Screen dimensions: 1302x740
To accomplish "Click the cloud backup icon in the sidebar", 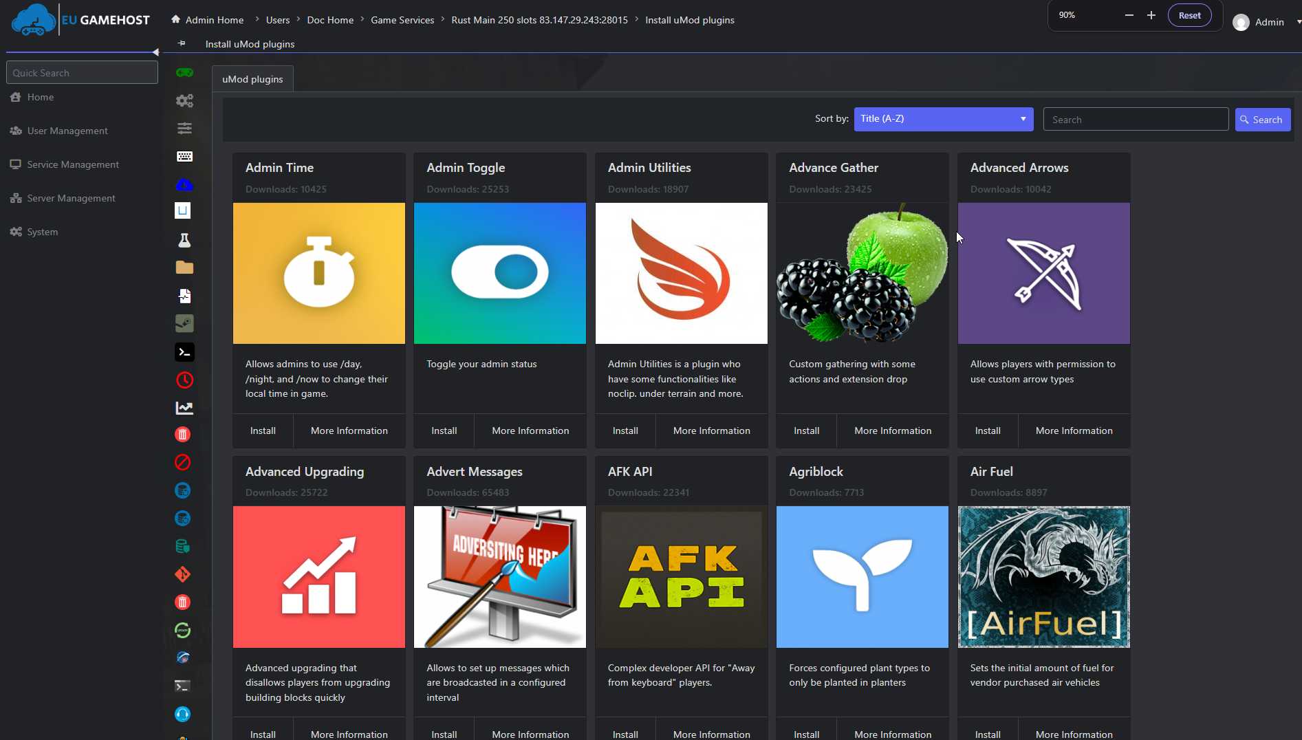I will pyautogui.click(x=183, y=184).
